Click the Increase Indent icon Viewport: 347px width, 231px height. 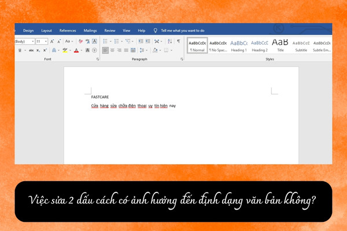point(147,42)
